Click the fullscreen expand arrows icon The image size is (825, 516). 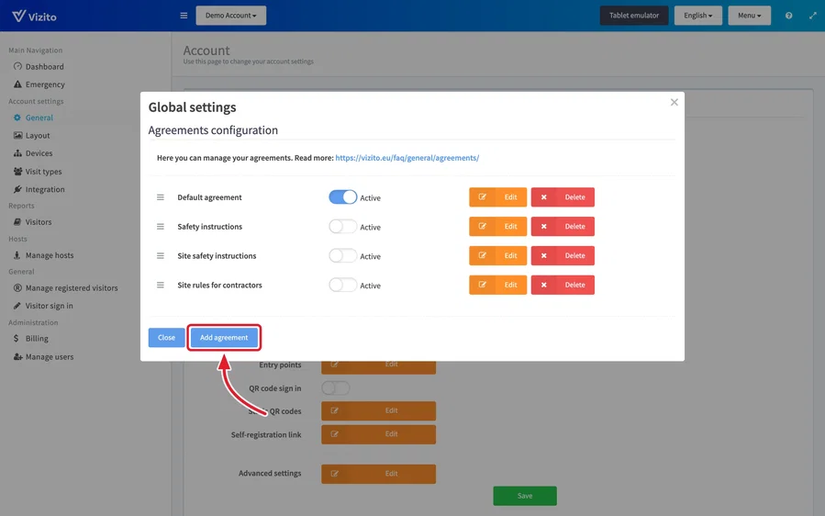point(813,16)
